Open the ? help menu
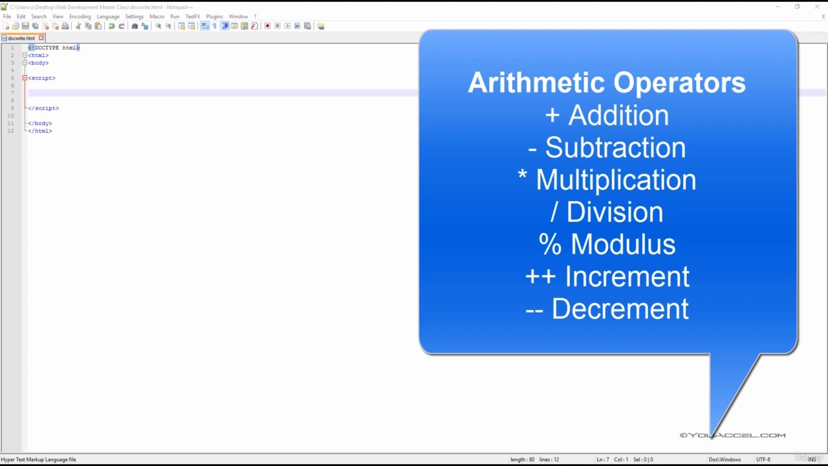 [x=255, y=16]
